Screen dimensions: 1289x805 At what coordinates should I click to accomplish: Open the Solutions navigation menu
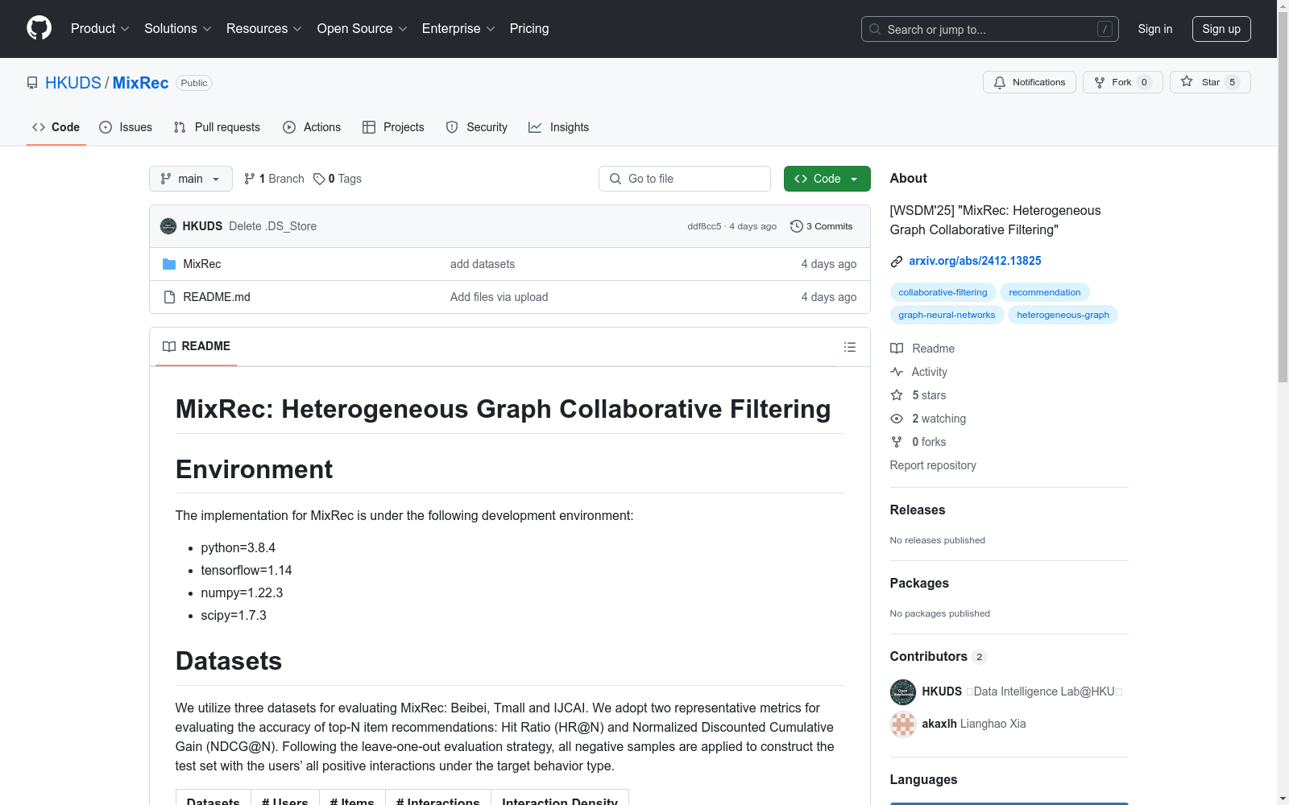pyautogui.click(x=177, y=29)
